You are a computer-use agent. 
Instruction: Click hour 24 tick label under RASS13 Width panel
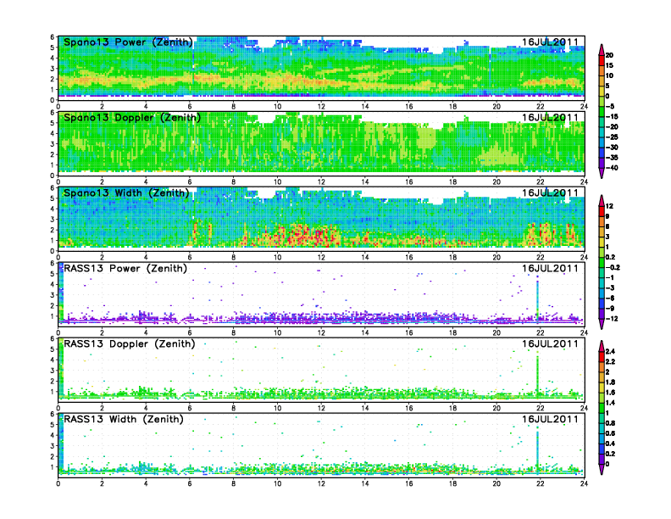pyautogui.click(x=584, y=483)
